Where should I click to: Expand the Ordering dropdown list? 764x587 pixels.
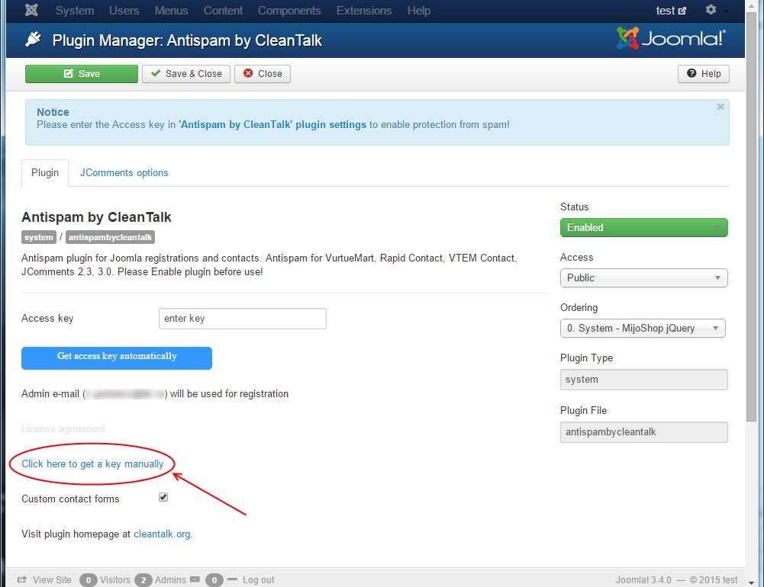(x=642, y=329)
